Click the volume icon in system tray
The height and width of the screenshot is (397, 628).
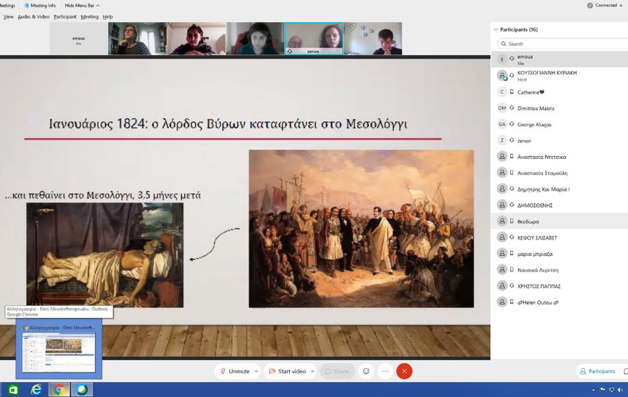coord(620,389)
